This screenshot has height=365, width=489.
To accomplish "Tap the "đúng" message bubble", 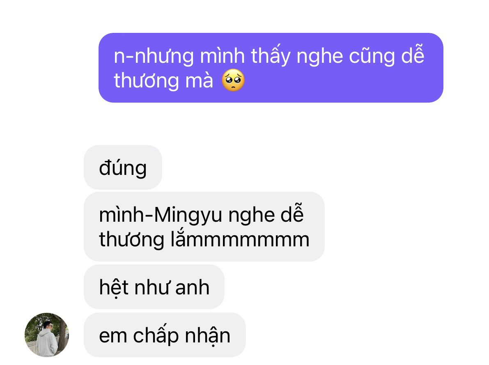I will click(x=123, y=167).
